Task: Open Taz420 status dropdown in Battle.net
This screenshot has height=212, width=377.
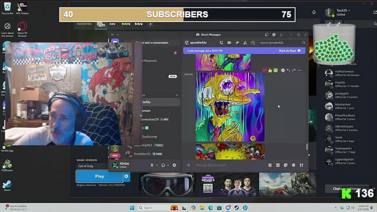Action: [x=343, y=11]
